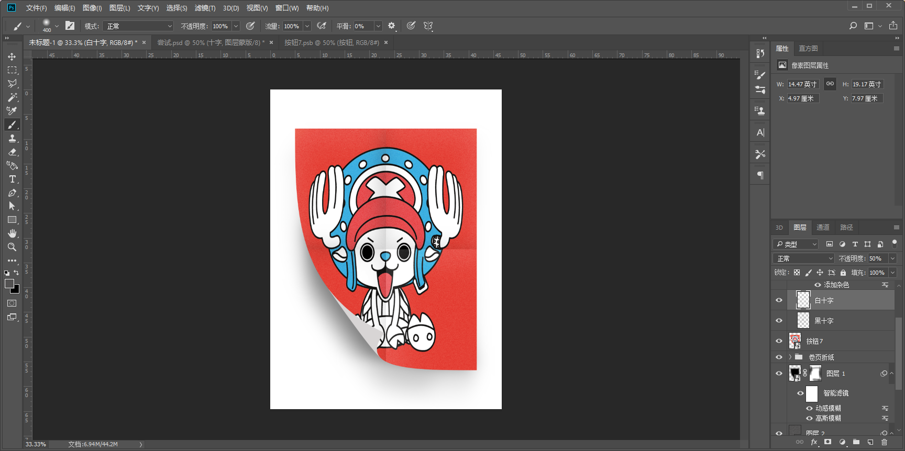
Task: Open the 图像 menu
Action: 92,8
